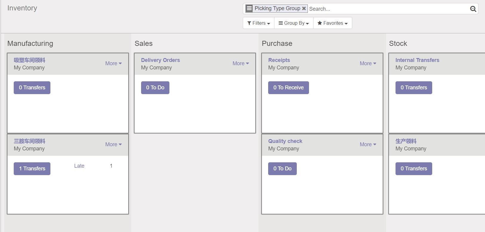Open the 生产领料 title link
Viewport: 485px width, 232px height.
point(406,141)
